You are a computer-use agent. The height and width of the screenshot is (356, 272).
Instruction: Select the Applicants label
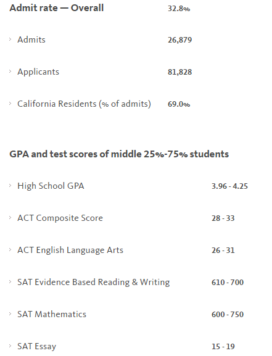tap(38, 72)
